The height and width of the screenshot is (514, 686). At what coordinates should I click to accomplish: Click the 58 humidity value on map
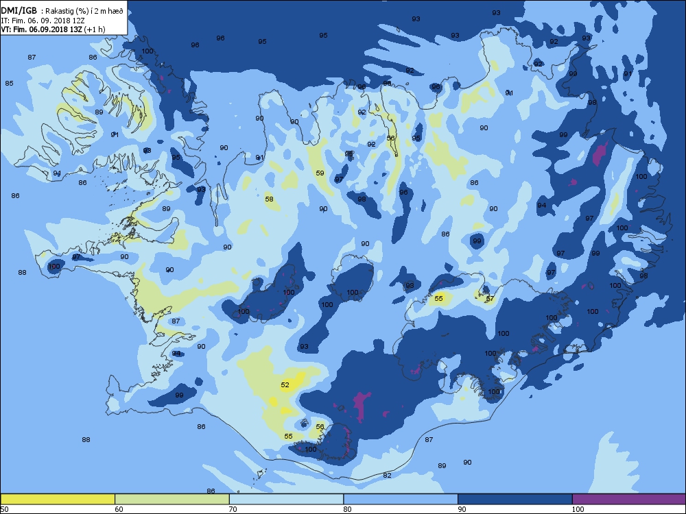pos(269,199)
